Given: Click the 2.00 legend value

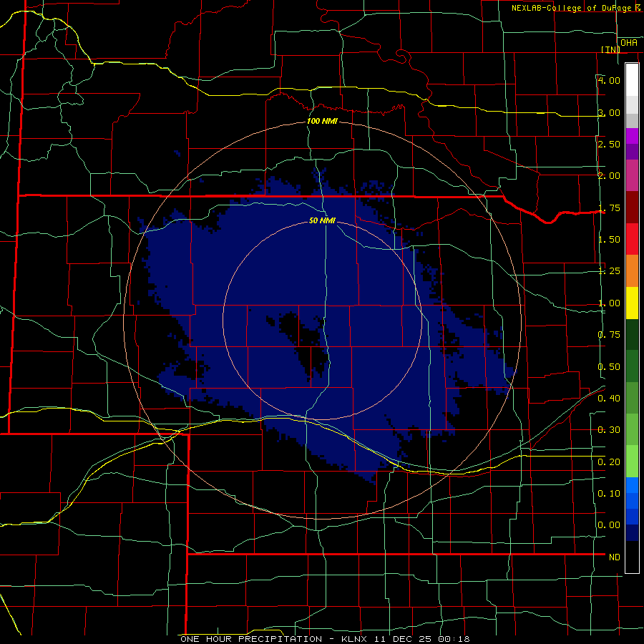Looking at the screenshot, I should (x=609, y=176).
